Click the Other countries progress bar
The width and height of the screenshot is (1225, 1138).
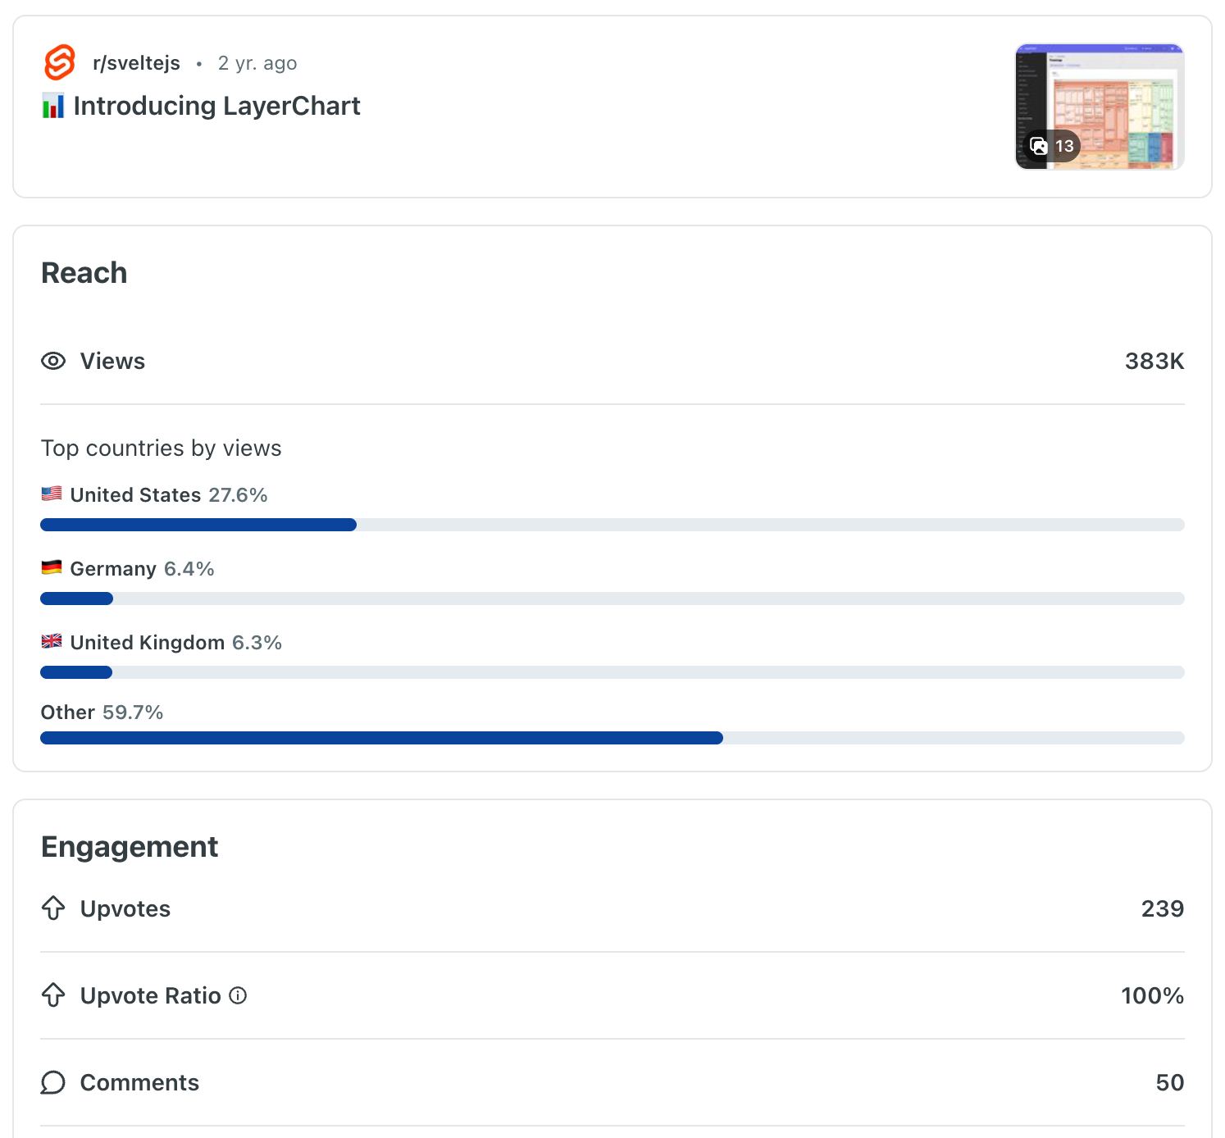pyautogui.click(x=612, y=738)
